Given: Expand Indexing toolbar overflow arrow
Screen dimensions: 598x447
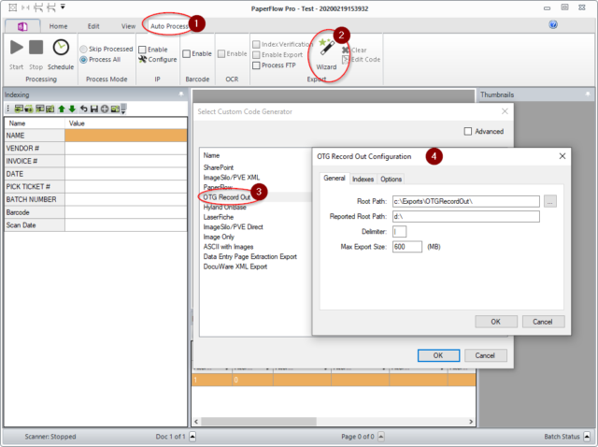Looking at the screenshot, I should [x=123, y=109].
